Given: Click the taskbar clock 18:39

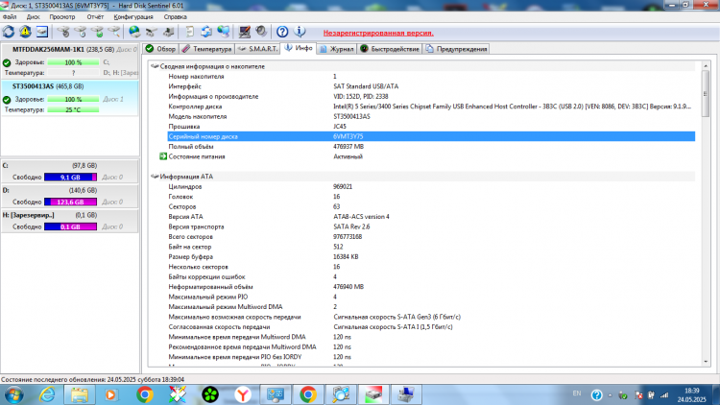Looking at the screenshot, I should pos(691,391).
